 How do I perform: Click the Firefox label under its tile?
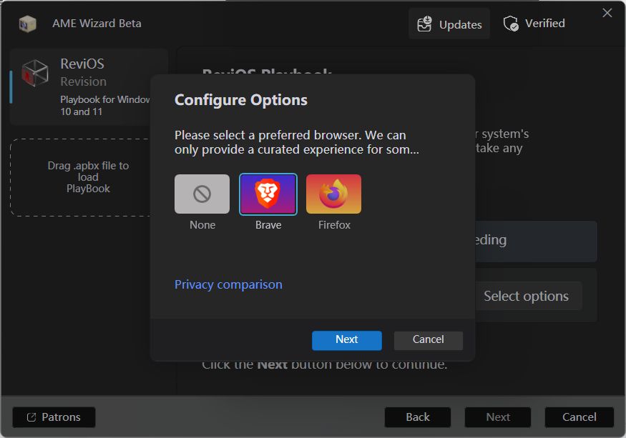[334, 225]
